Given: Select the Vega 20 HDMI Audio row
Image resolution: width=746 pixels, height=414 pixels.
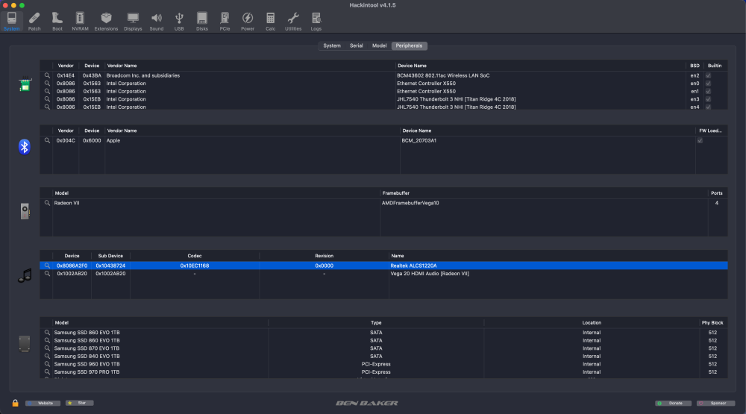Looking at the screenshot, I should (383, 274).
